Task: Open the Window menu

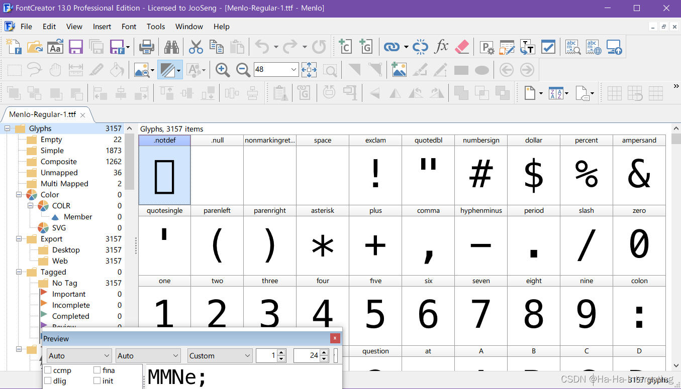Action: pos(189,27)
